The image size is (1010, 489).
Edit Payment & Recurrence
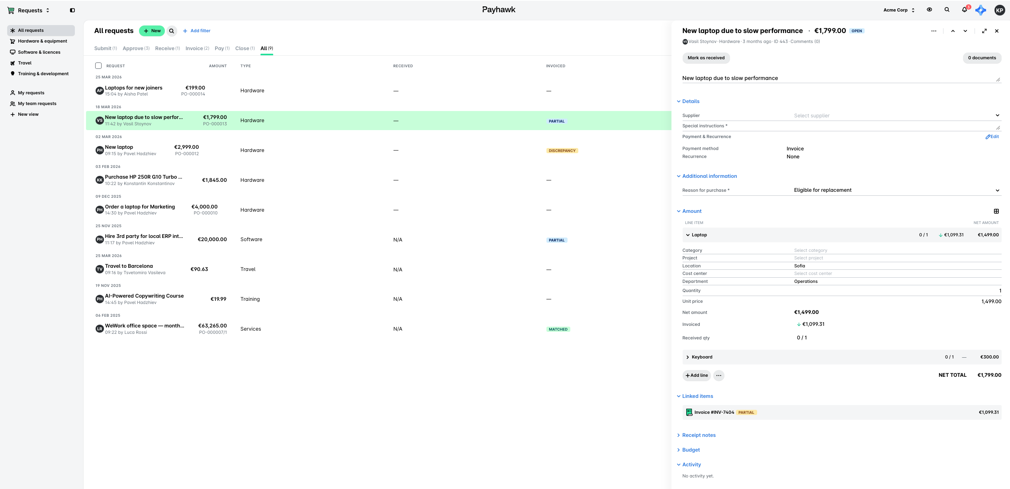point(992,137)
